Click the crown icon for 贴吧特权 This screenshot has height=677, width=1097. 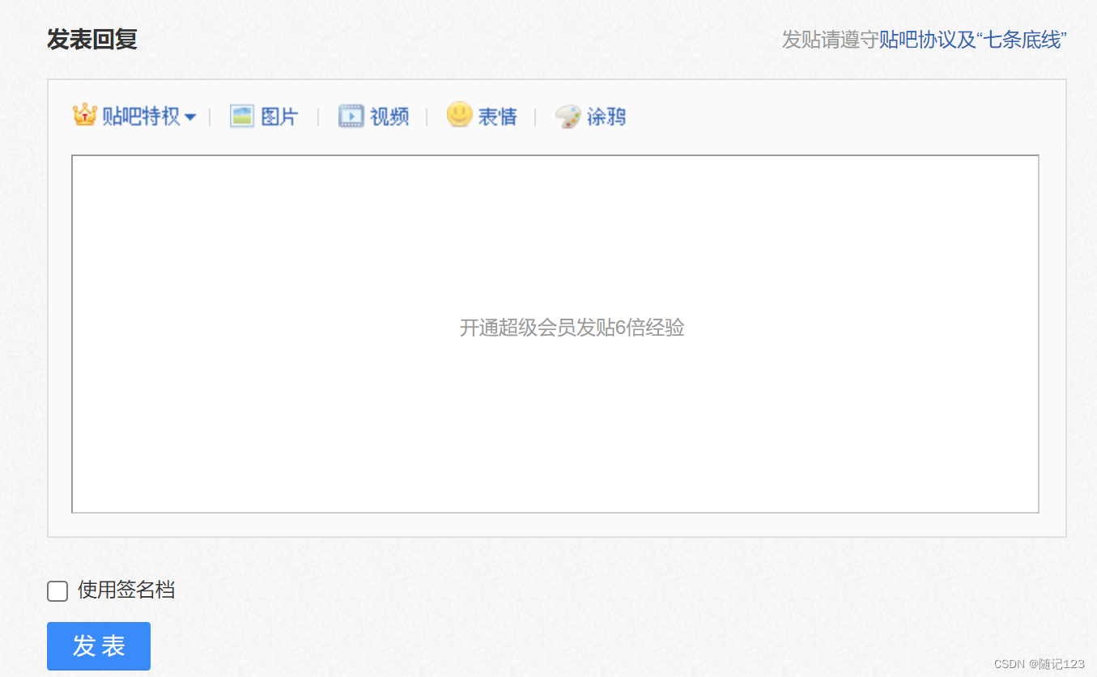(85, 116)
